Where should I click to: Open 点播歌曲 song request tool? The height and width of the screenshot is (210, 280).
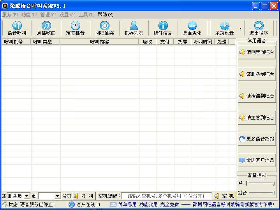point(46,28)
